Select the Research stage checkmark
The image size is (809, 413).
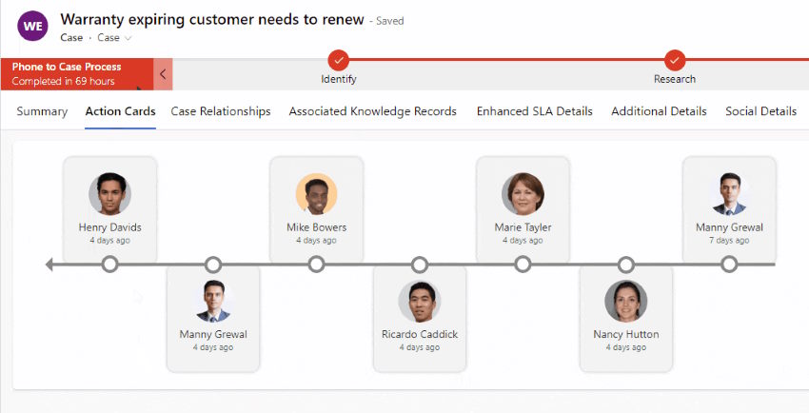[x=675, y=60]
